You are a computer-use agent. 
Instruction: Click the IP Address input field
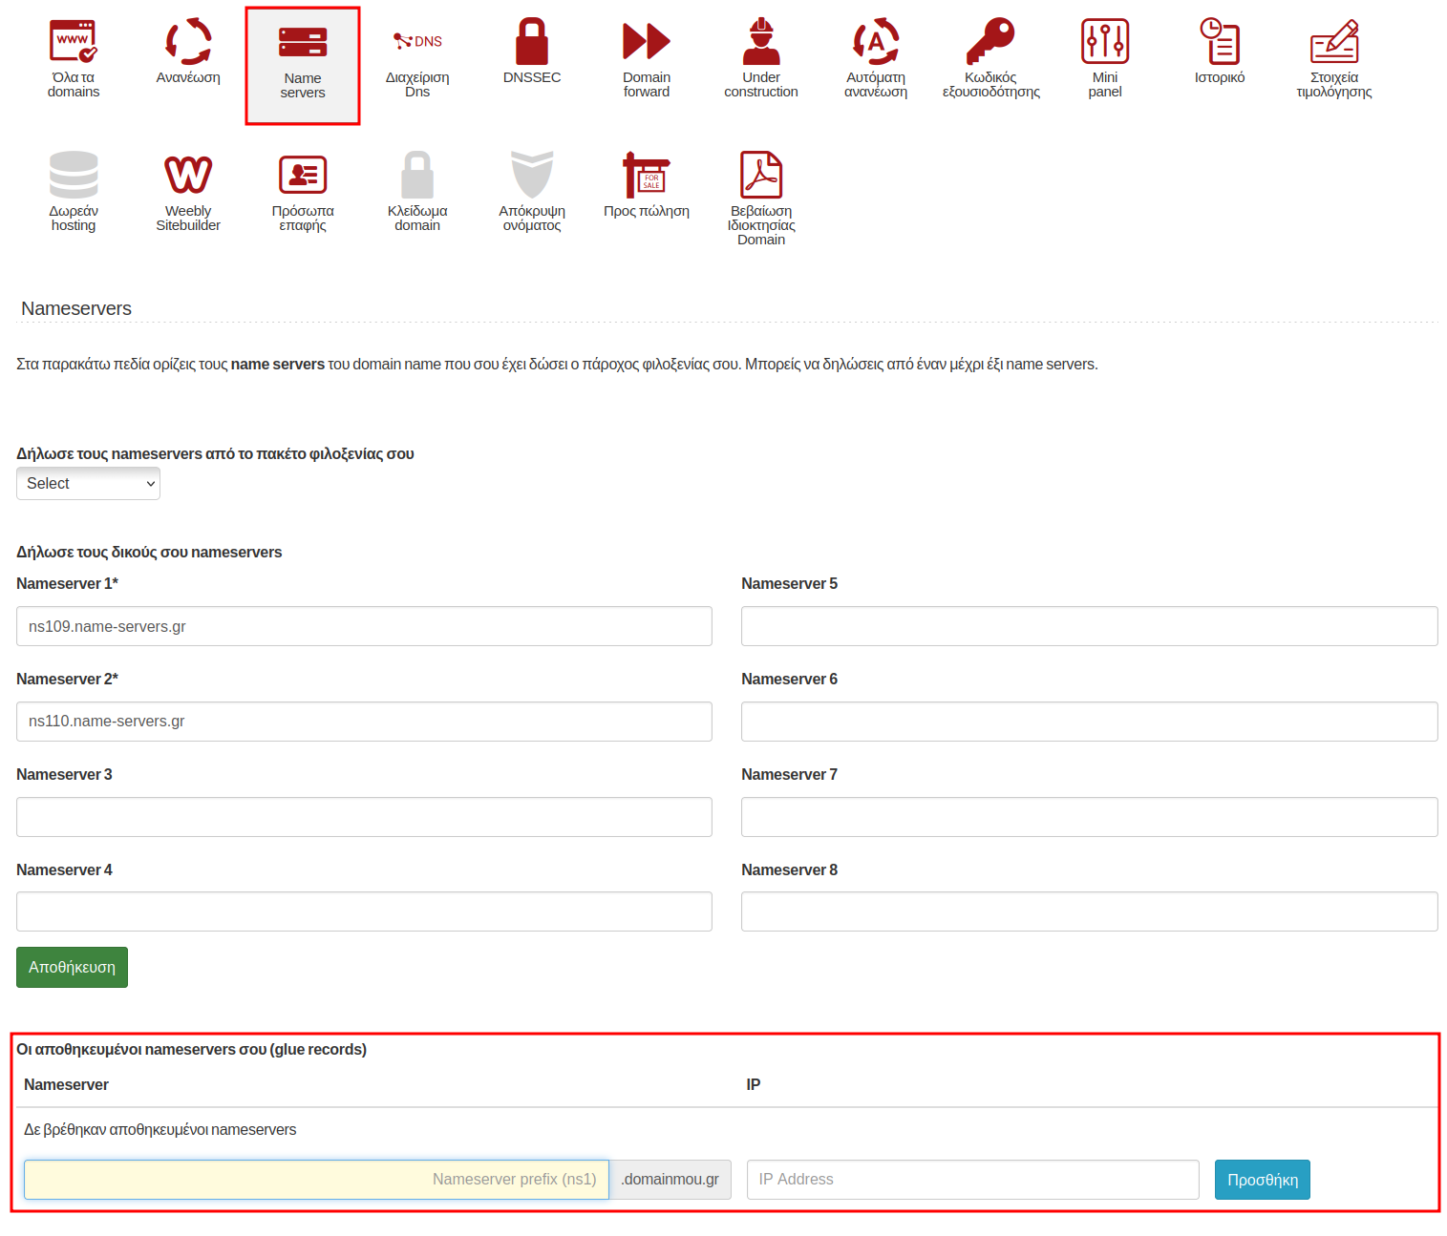coord(972,1180)
